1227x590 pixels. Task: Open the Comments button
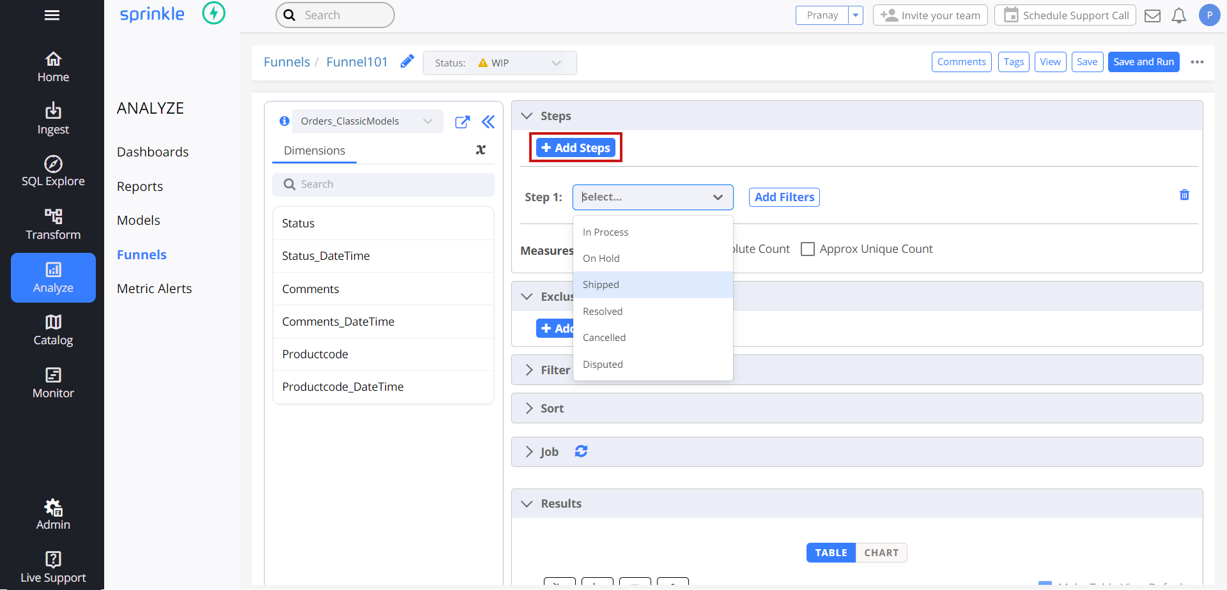pyautogui.click(x=961, y=62)
